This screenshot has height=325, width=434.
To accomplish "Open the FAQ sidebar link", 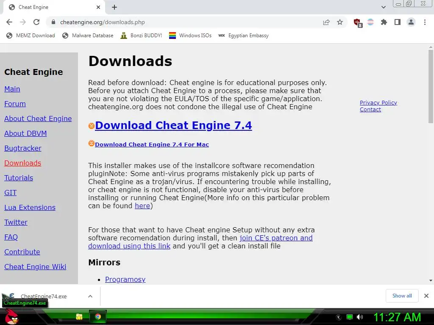I will (11, 237).
